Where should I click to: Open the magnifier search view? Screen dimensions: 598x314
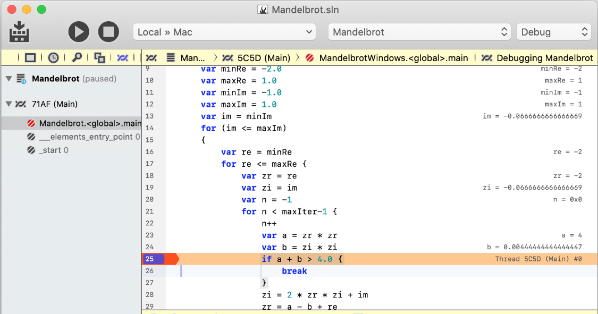77,58
